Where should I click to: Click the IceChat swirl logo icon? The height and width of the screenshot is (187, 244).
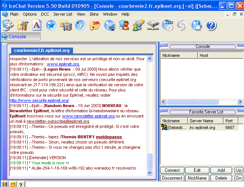[x=182, y=25]
